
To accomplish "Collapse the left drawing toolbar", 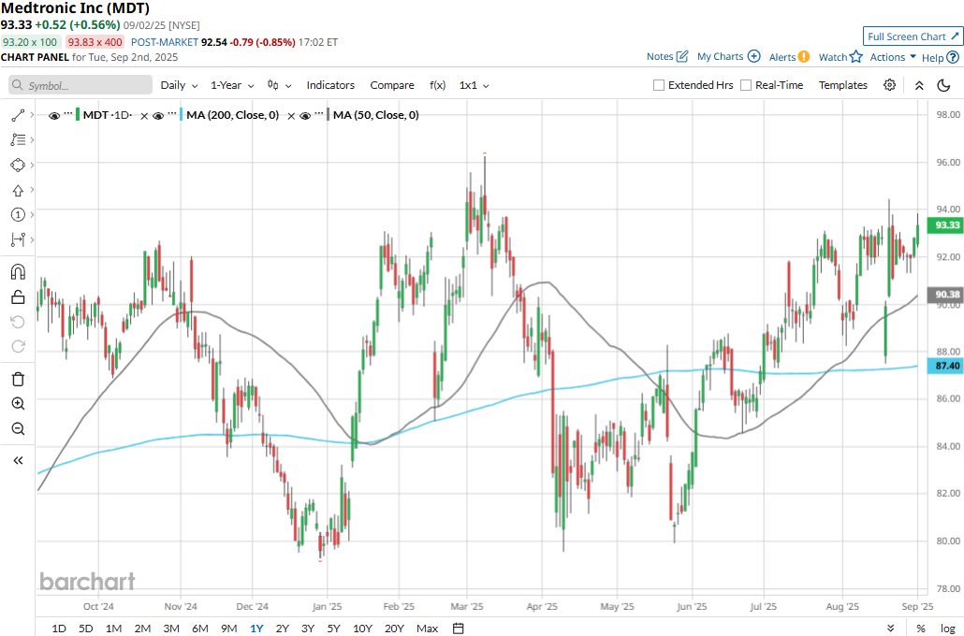I will [18, 460].
